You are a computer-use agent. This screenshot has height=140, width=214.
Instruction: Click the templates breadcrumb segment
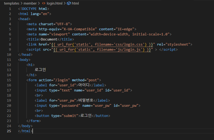point(12,3)
